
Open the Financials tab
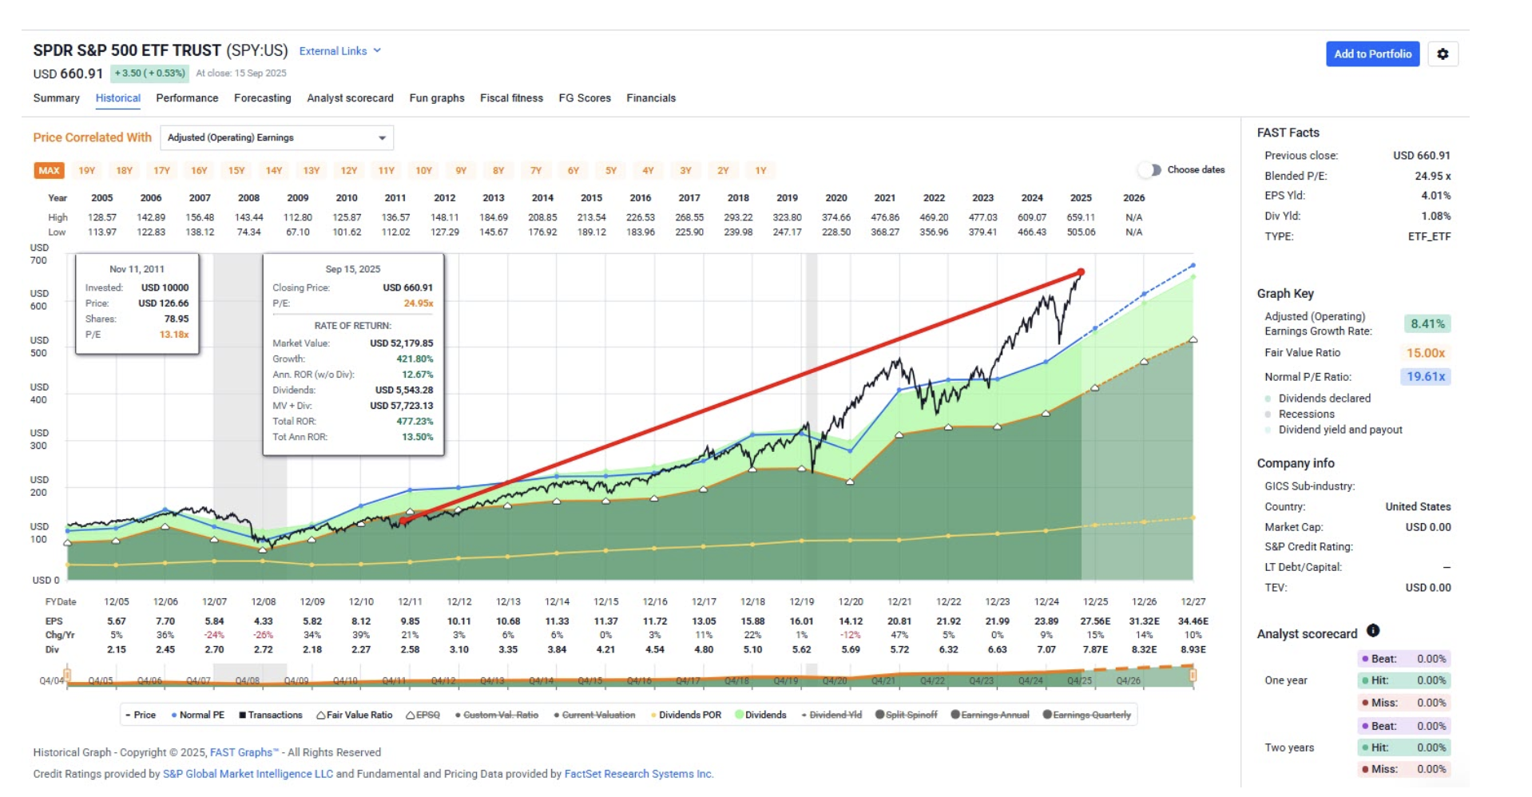click(x=651, y=98)
